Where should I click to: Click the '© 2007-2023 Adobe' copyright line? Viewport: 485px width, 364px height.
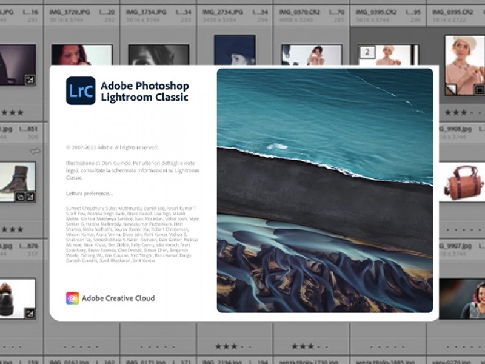click(x=112, y=147)
